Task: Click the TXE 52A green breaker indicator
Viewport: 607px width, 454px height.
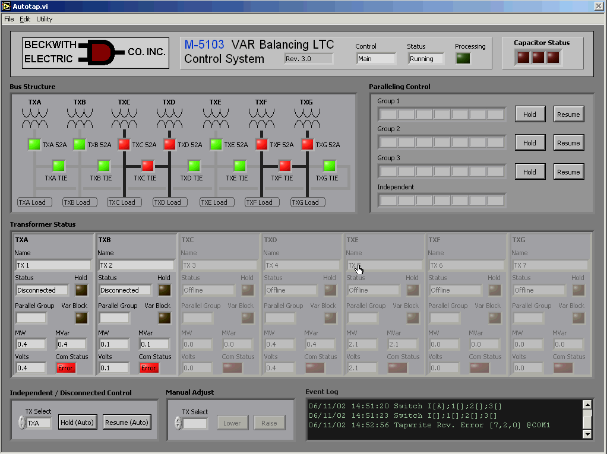Action: [216, 144]
